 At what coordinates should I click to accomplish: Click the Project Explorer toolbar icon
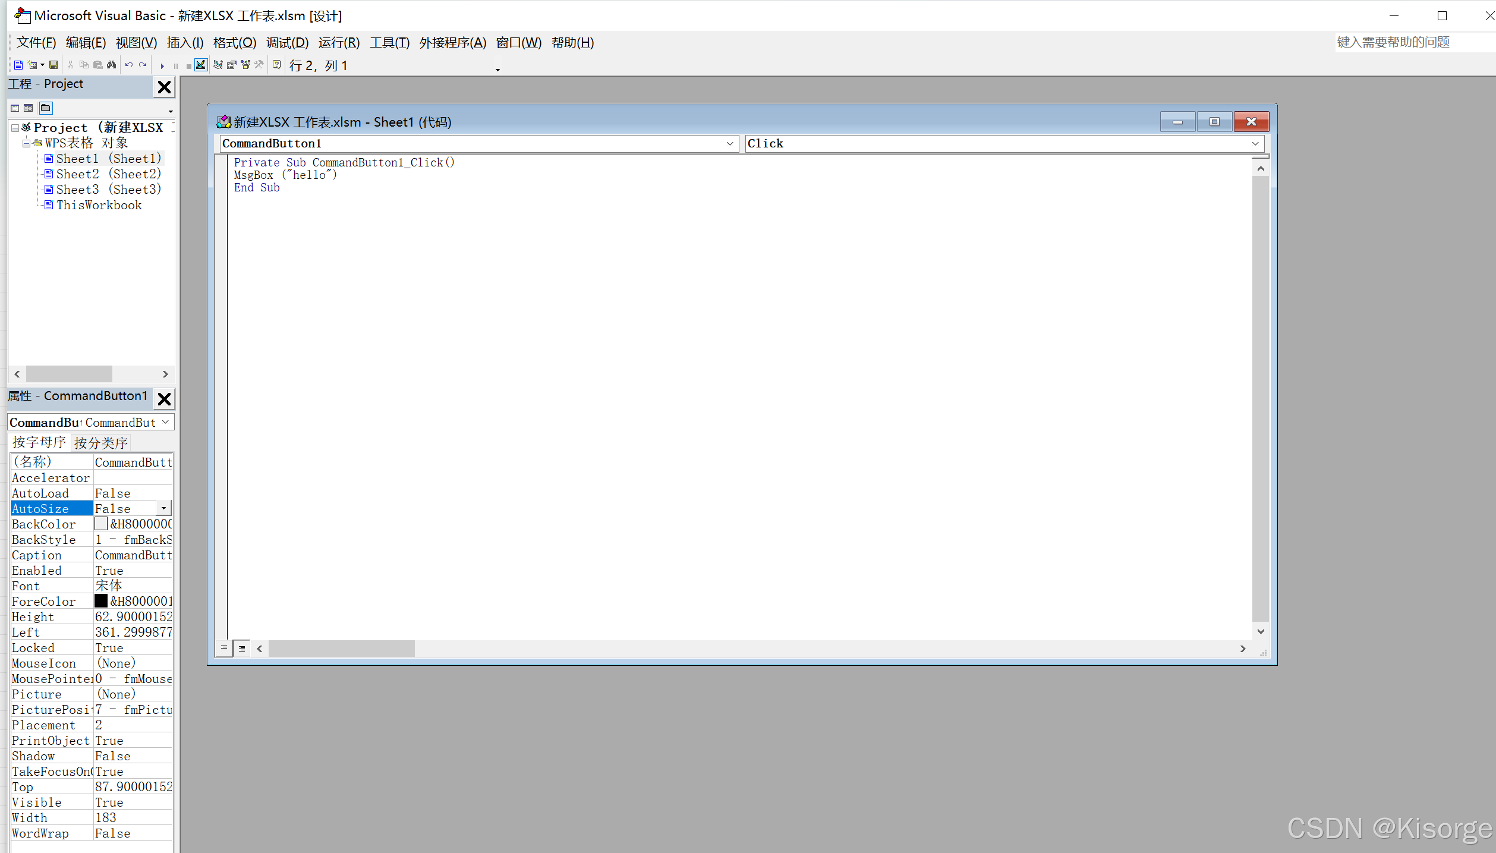[218, 65]
